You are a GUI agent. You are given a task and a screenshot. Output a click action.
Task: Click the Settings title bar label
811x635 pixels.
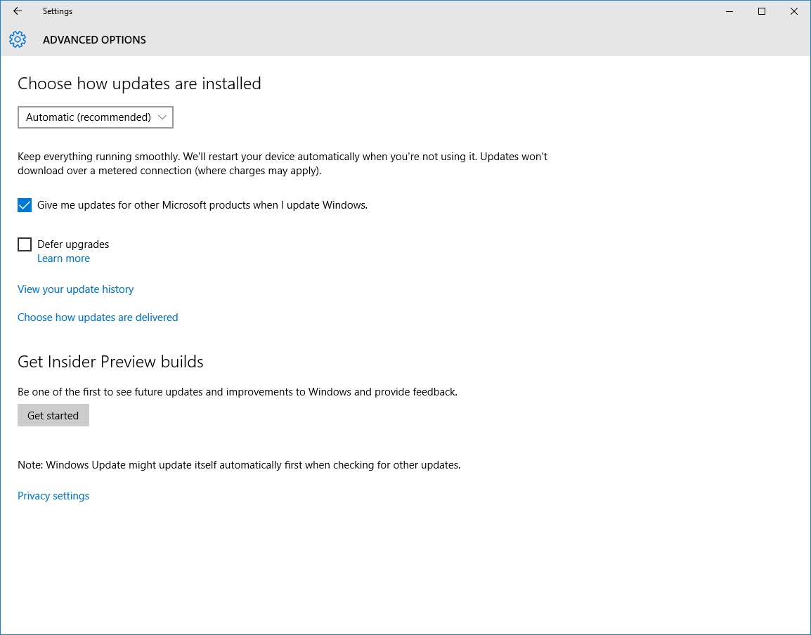point(58,11)
